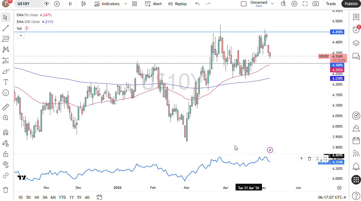Open the object tree layers icon

click(356, 43)
